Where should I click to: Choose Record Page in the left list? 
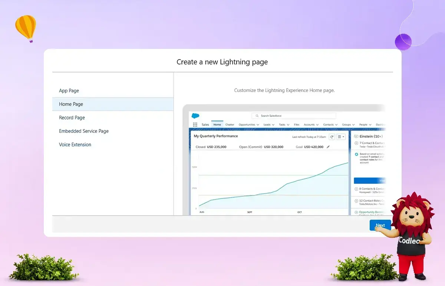(x=72, y=118)
